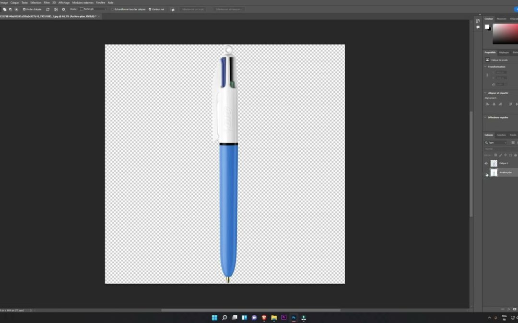
Task: Click the refresh object finder icon
Action: pos(47,9)
